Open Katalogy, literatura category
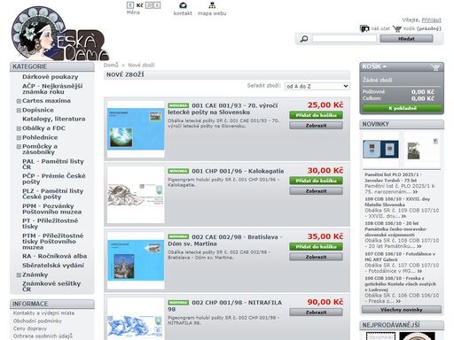 point(54,119)
